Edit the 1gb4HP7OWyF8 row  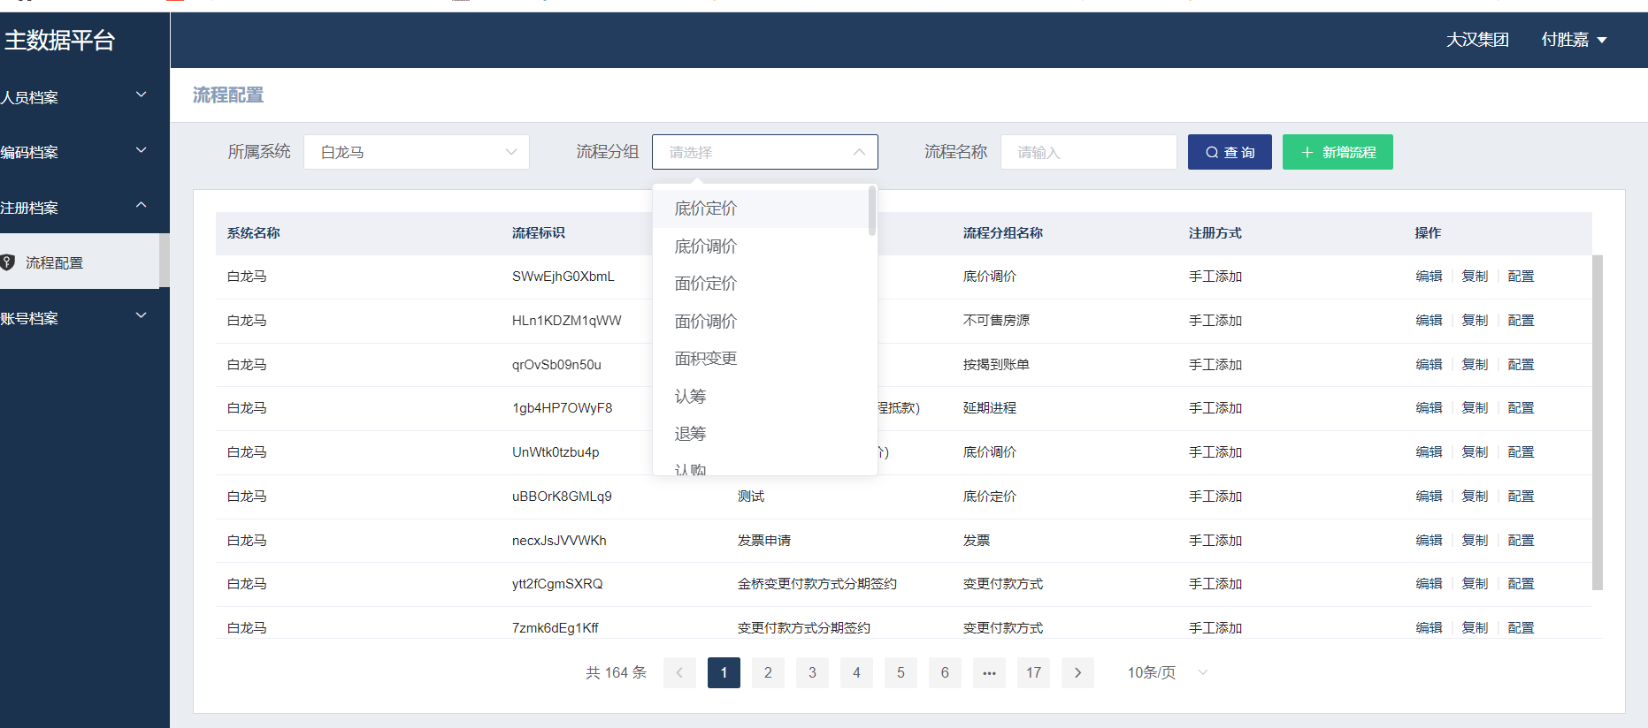pyautogui.click(x=1429, y=408)
